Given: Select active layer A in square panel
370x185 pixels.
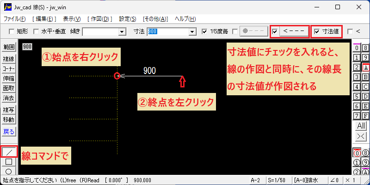Looking at the screenshot, I should (365, 68).
